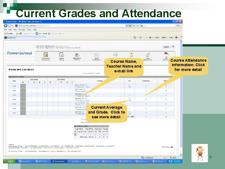The image size is (225, 169).
Task: Click the Free Hotmail favorites link
Action: [x=41, y=34]
